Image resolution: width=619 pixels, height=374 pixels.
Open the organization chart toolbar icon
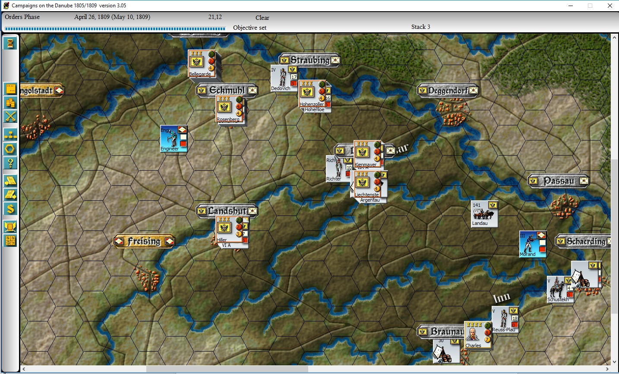tap(10, 135)
